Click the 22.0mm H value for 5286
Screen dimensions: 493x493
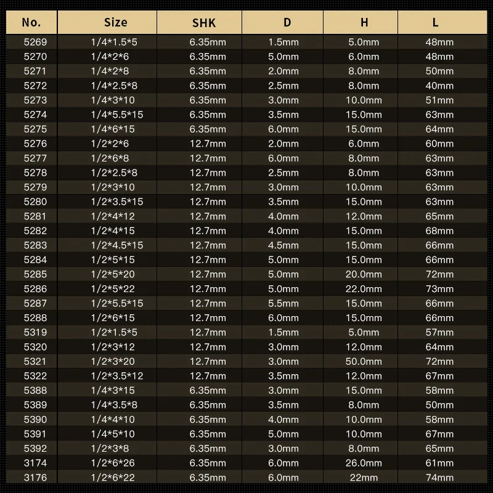(x=364, y=288)
